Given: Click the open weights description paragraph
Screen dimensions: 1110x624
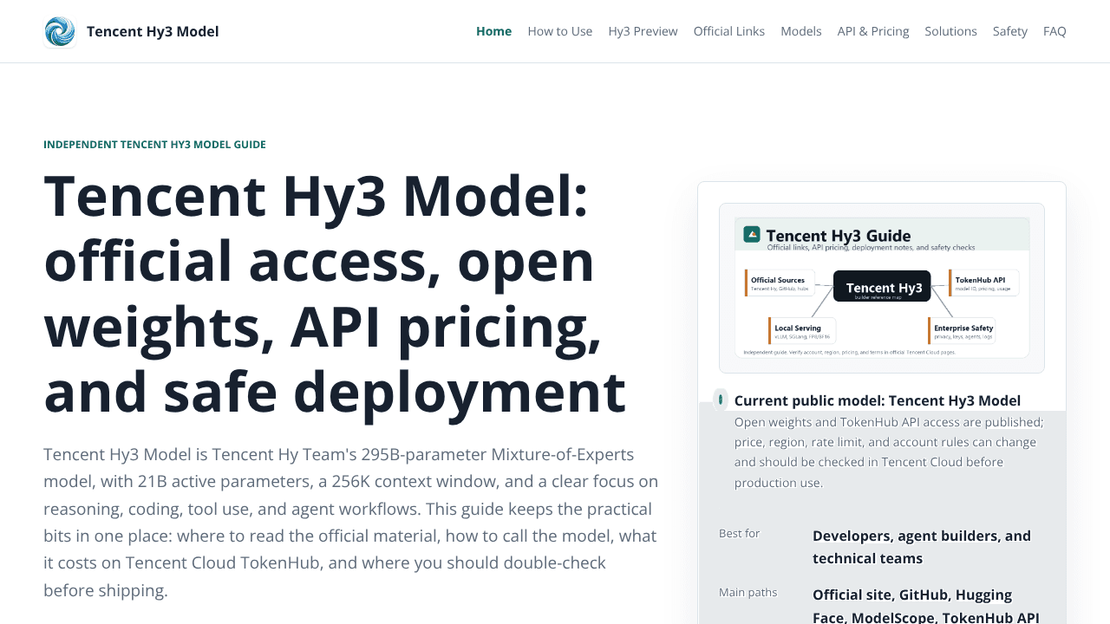Looking at the screenshot, I should (x=889, y=452).
